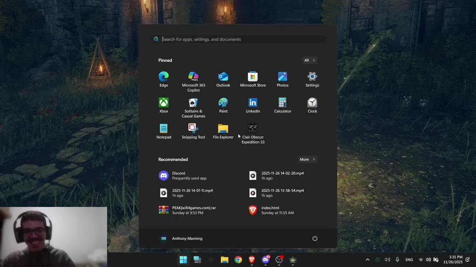Open Brave browser from the taskbar
The width and height of the screenshot is (476, 267).
click(x=252, y=260)
